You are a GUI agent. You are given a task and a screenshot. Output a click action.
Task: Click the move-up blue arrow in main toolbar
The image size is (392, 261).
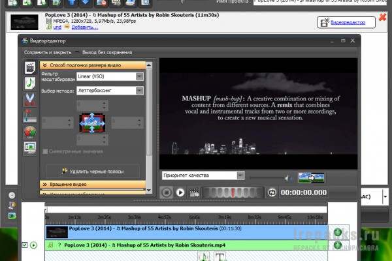(x=71, y=3)
